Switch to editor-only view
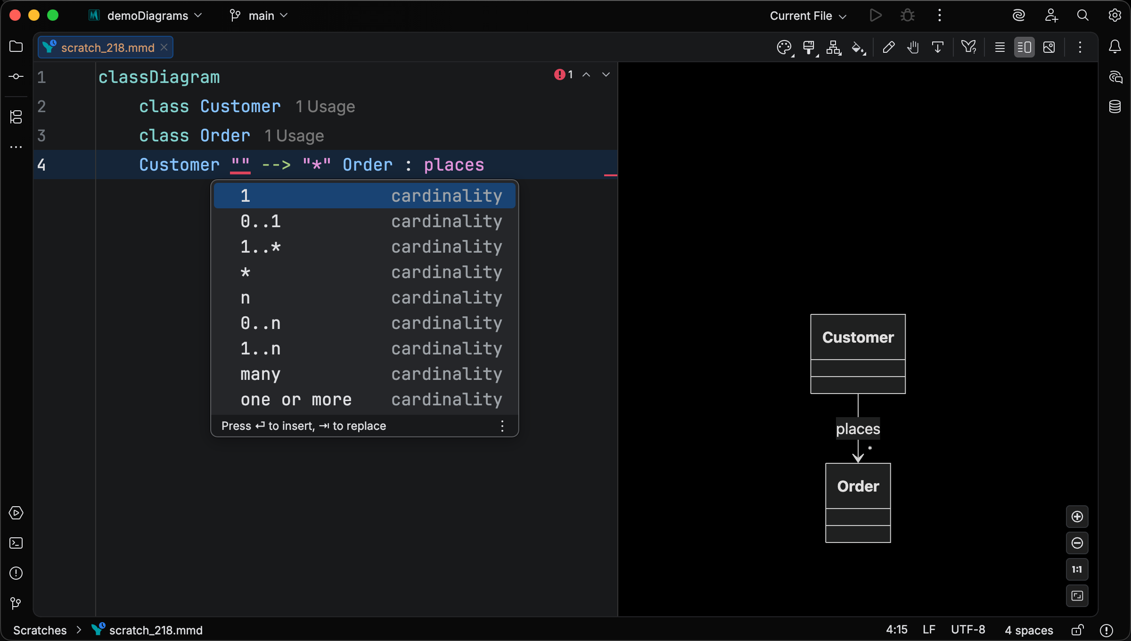This screenshot has height=641, width=1131. [x=1000, y=47]
